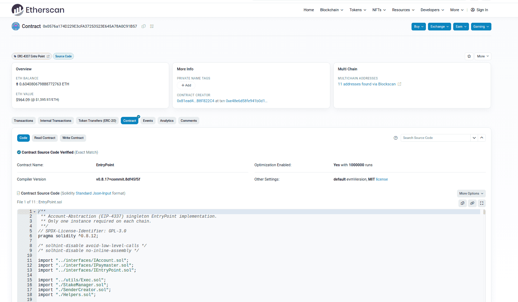Show QR code for contract address
The width and height of the screenshot is (518, 302).
(152, 26)
